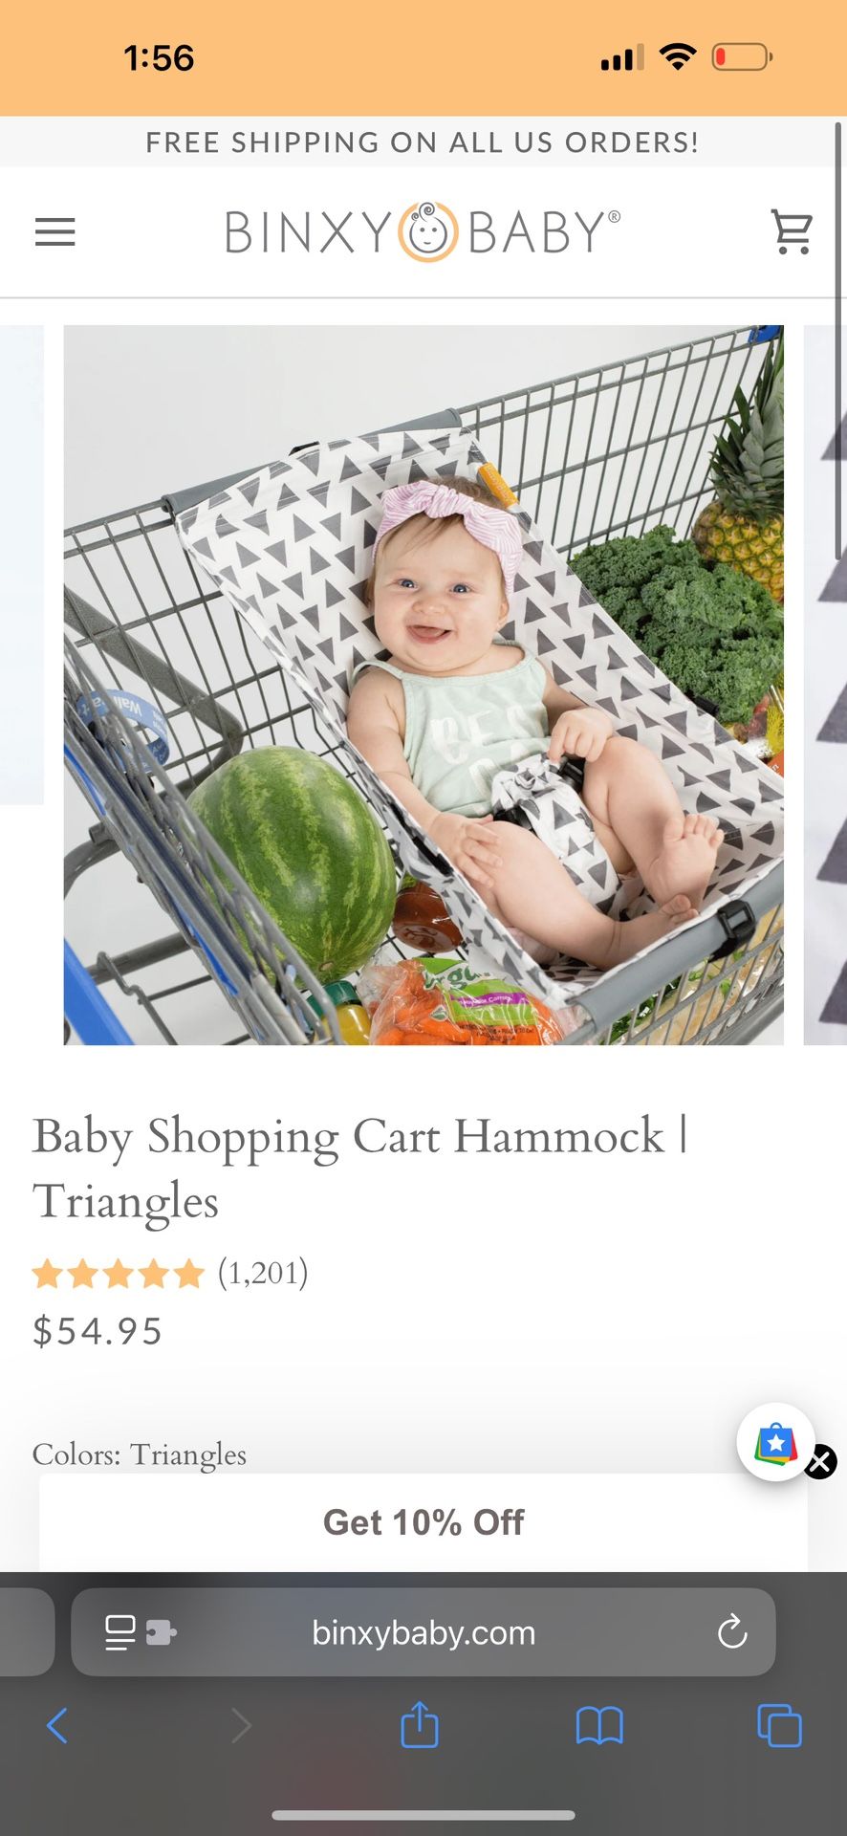Tap Get 10% Off offer
This screenshot has height=1836, width=847.
[423, 1522]
